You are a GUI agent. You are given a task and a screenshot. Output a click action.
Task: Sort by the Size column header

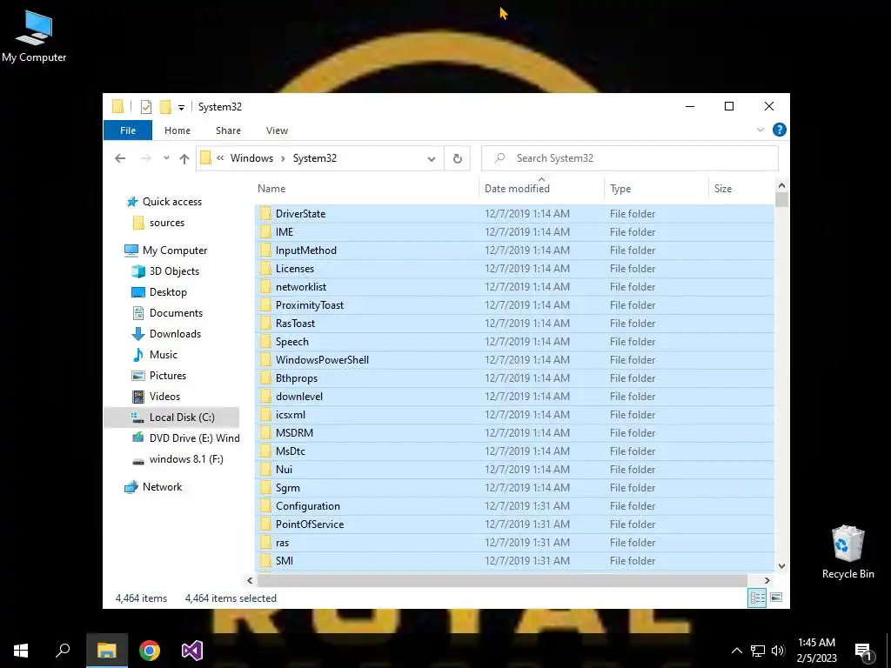(x=741, y=189)
